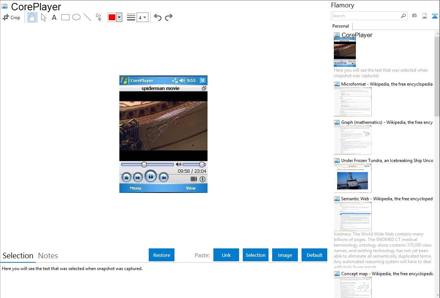Select the straight line tool

pyautogui.click(x=87, y=17)
